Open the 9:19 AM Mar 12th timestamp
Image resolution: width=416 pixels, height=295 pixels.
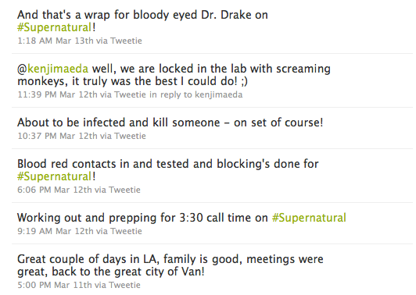coord(56,231)
